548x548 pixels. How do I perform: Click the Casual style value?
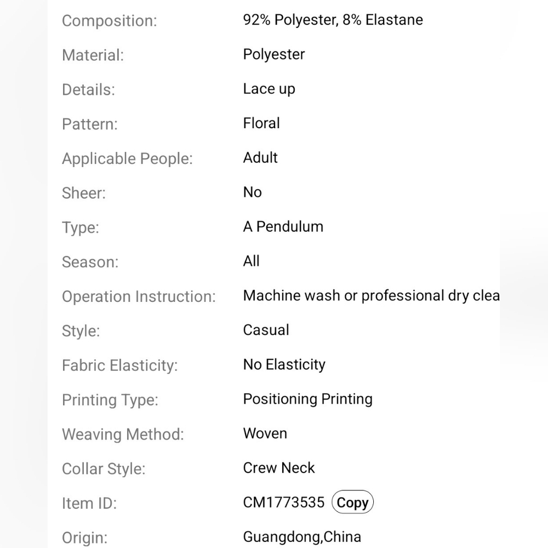[x=266, y=330]
